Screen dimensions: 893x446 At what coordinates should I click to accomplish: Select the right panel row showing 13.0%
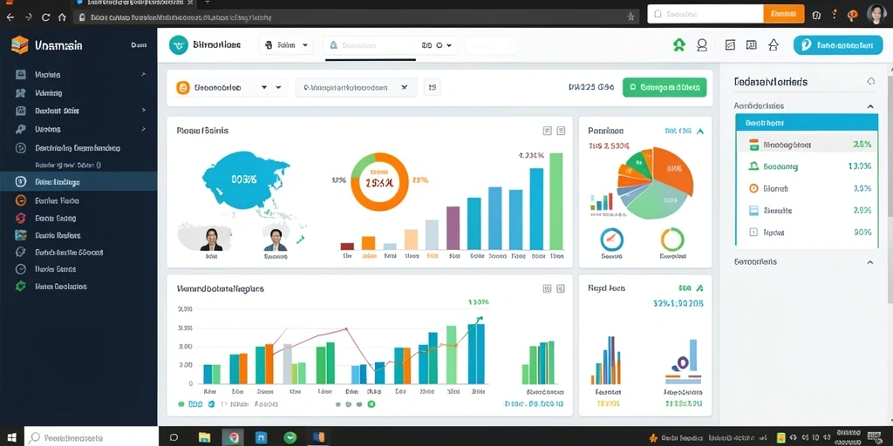coord(807,166)
